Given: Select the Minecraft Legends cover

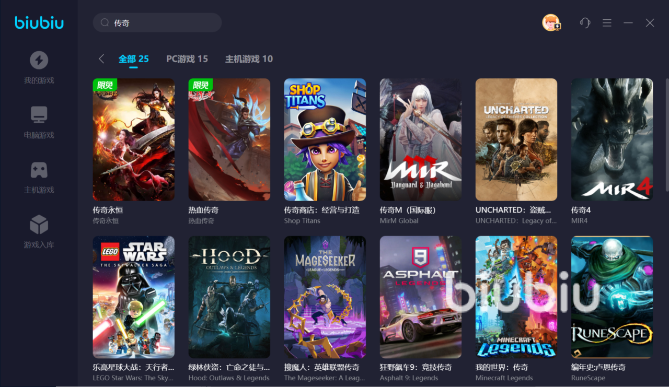Looking at the screenshot, I should coord(516,297).
